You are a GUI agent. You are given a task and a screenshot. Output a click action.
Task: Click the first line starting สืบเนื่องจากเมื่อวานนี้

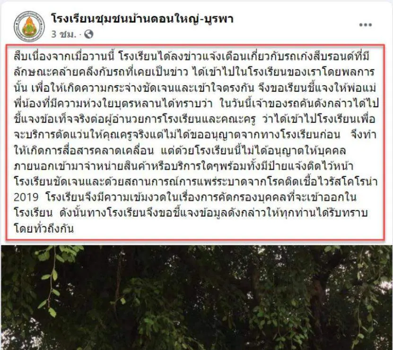(192, 56)
